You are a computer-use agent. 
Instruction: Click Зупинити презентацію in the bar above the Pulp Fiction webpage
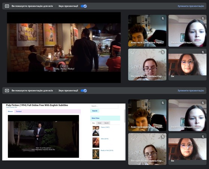191,91
